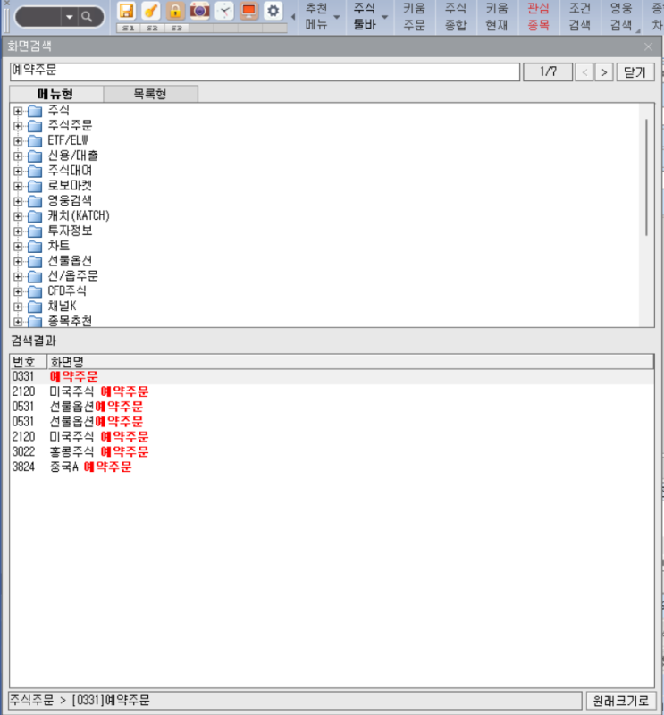Select result row 0331 예약주문
Screen dimensions: 664x715
[332, 376]
